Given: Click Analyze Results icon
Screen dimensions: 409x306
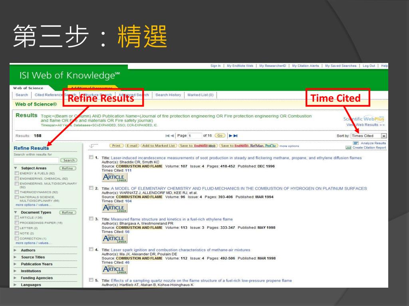Looking at the screenshot, I should point(355,143).
